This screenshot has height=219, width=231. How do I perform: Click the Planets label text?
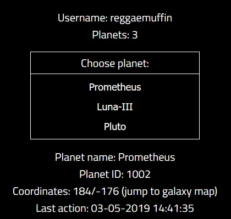click(x=111, y=35)
